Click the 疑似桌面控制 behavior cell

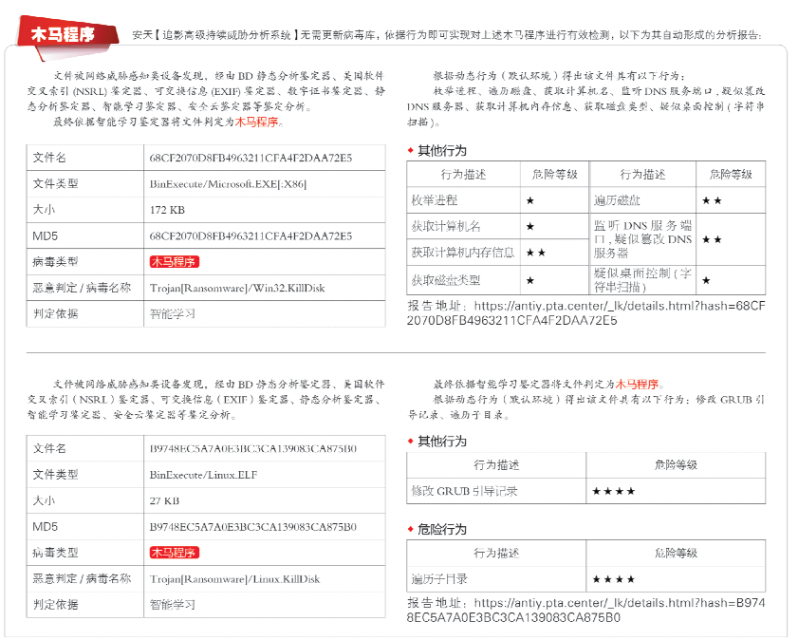point(642,280)
